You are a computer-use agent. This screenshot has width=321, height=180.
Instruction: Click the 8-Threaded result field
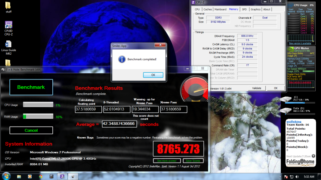click(117, 109)
